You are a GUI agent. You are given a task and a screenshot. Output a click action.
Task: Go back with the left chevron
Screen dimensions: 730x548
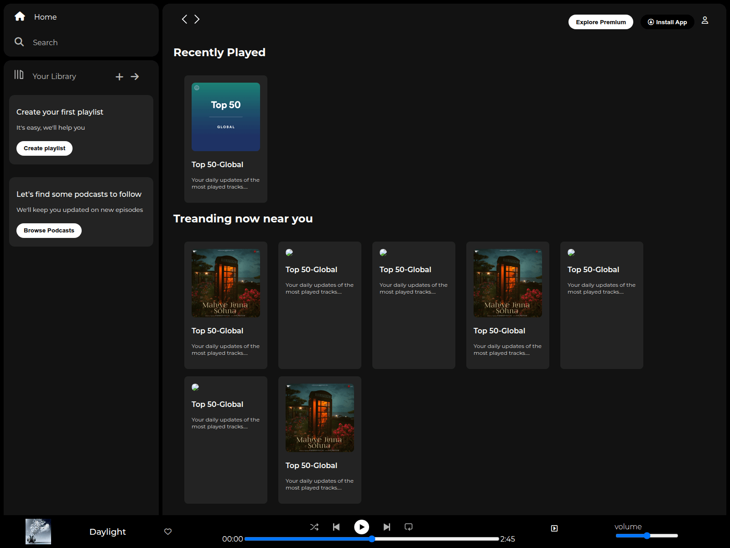184,19
